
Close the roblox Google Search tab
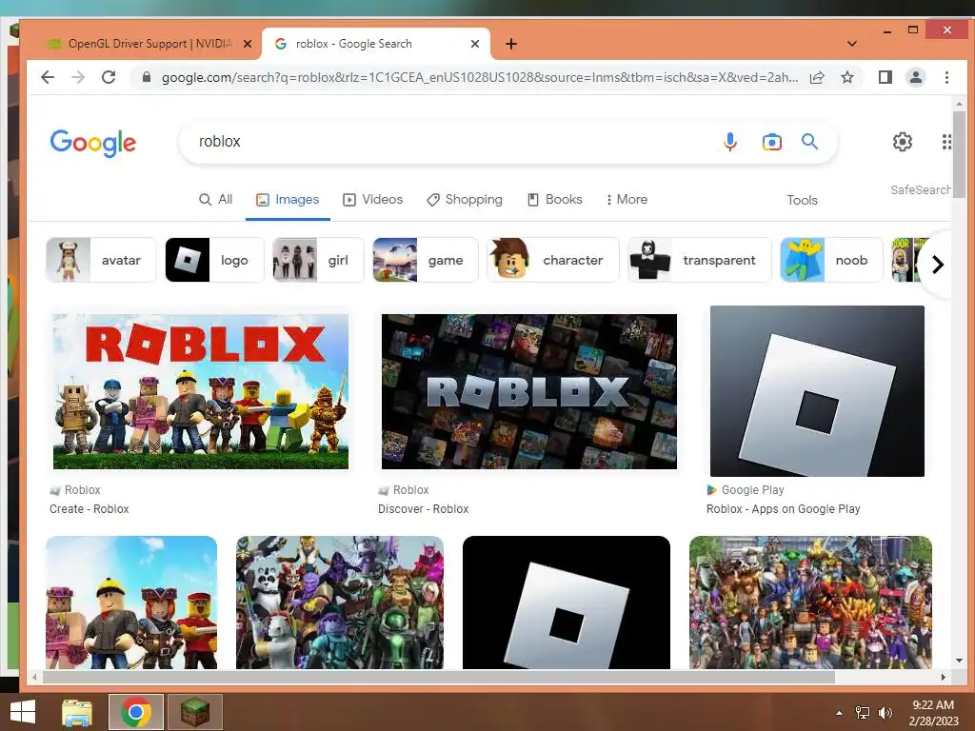475,44
